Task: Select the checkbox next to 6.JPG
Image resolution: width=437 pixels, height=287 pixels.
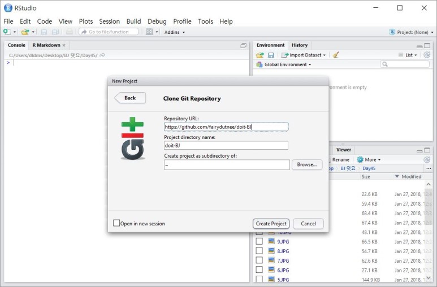Action: click(x=259, y=269)
